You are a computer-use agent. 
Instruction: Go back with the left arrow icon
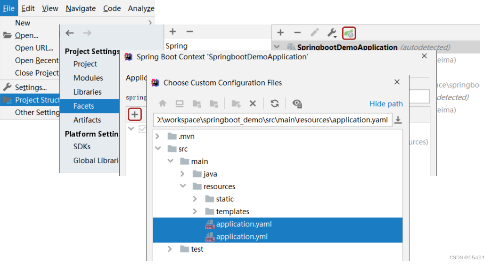coord(70,33)
